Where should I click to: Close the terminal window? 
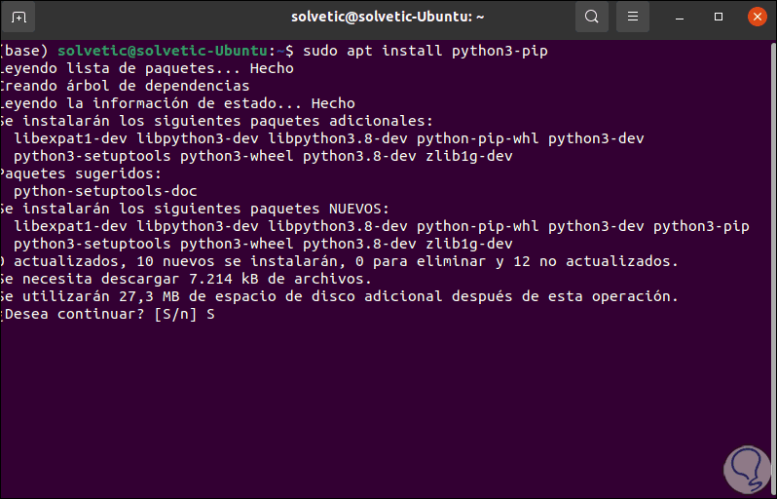[x=757, y=17]
